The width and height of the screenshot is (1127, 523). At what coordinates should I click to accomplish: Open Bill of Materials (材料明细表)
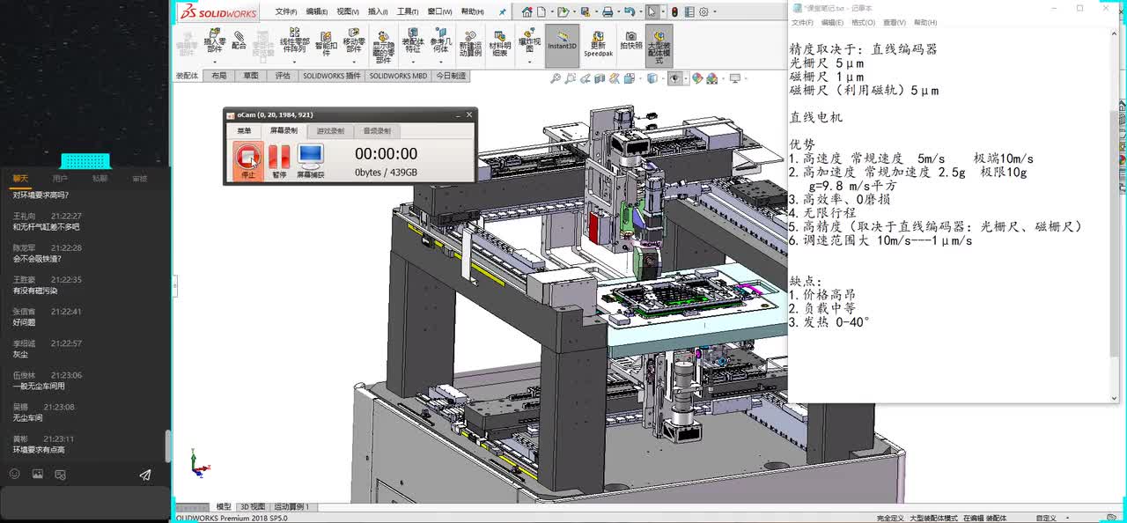pyautogui.click(x=499, y=44)
